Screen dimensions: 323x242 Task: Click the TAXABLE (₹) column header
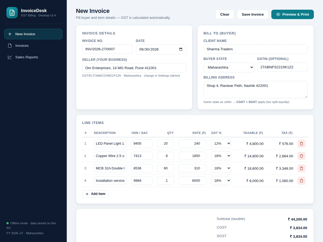[x=253, y=133]
